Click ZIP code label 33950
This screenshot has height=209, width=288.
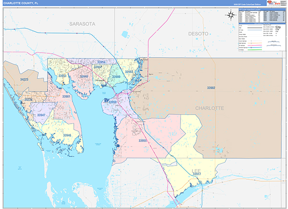pos(112,102)
